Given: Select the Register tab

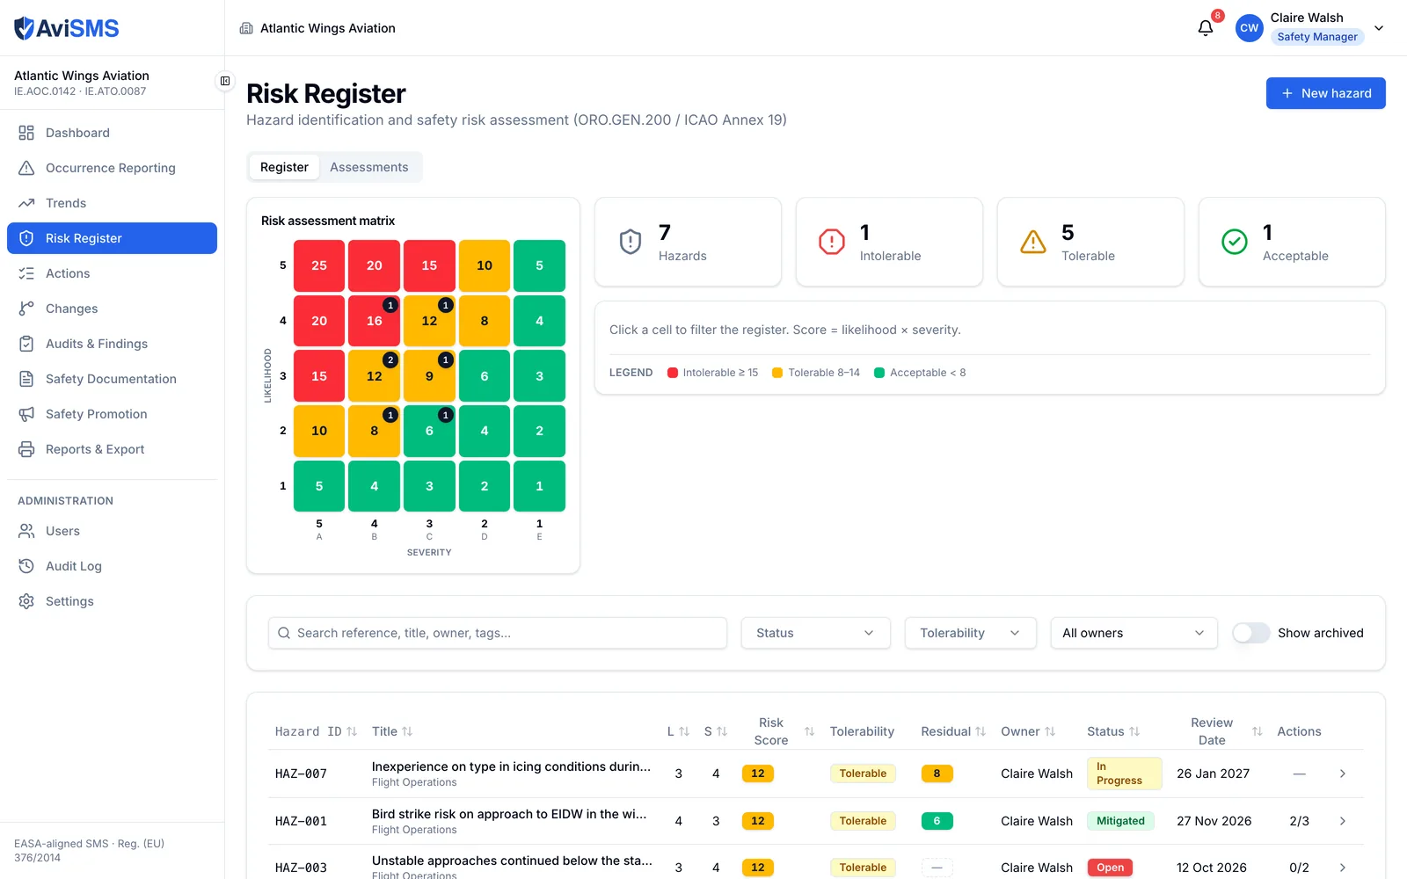Looking at the screenshot, I should tap(284, 167).
